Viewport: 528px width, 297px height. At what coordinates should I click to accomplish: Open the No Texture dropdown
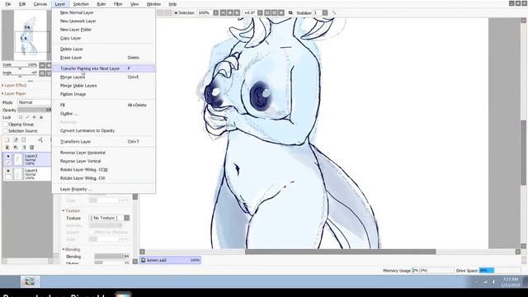click(109, 218)
